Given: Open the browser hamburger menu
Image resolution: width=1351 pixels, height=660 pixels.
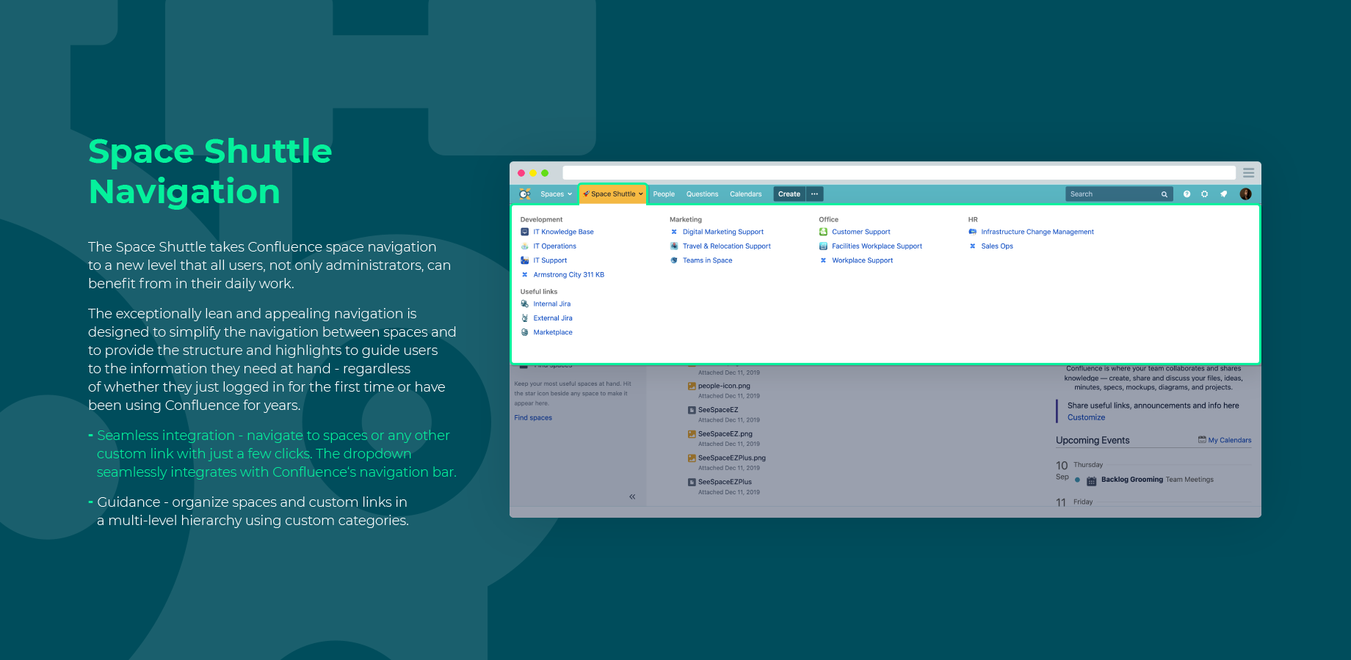Looking at the screenshot, I should click(x=1249, y=173).
